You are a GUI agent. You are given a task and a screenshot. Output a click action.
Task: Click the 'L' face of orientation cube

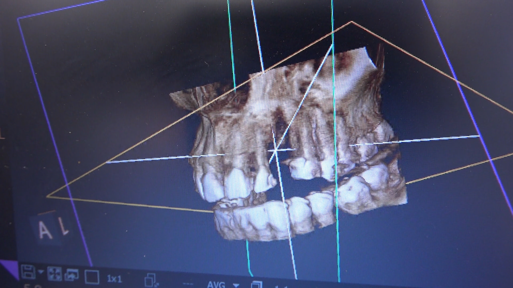(63, 227)
